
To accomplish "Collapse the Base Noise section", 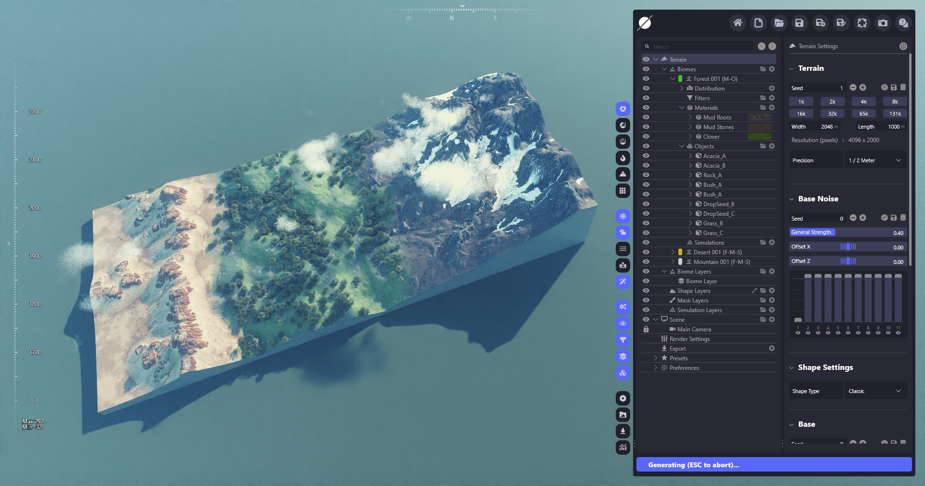I will tap(792, 199).
